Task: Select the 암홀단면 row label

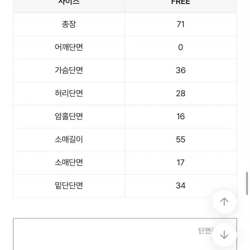Action: pyautogui.click(x=69, y=116)
